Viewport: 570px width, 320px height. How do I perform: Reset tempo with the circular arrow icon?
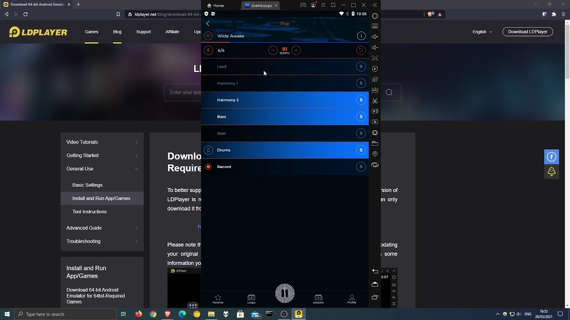coord(361,50)
